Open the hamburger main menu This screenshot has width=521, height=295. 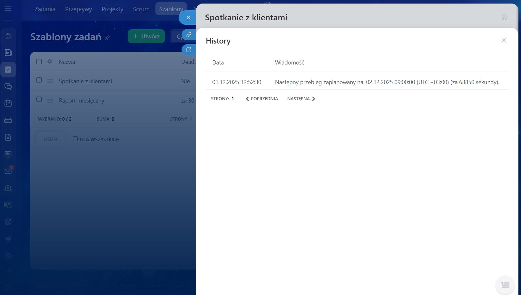[x=8, y=9]
